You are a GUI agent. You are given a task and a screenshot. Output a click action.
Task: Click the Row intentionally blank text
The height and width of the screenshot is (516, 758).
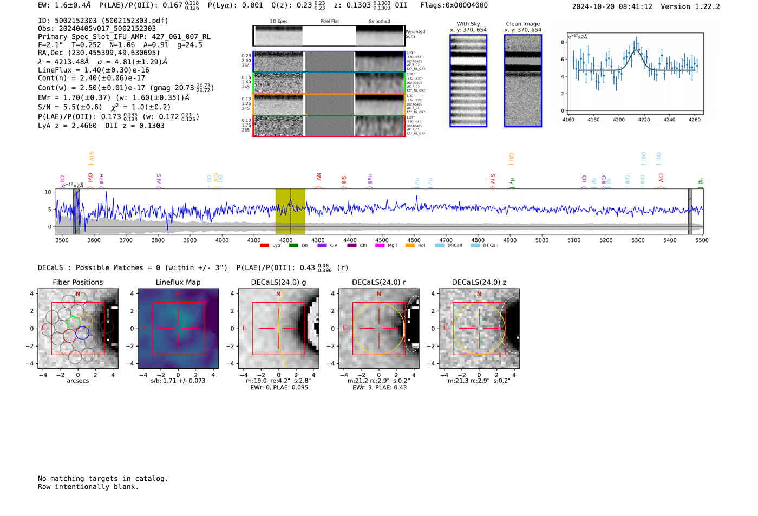click(88, 486)
